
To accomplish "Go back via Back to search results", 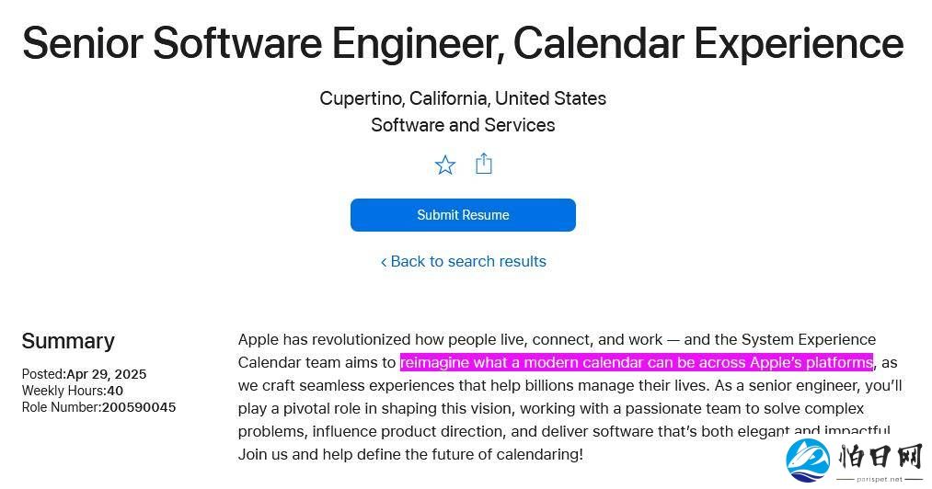I will coord(463,261).
